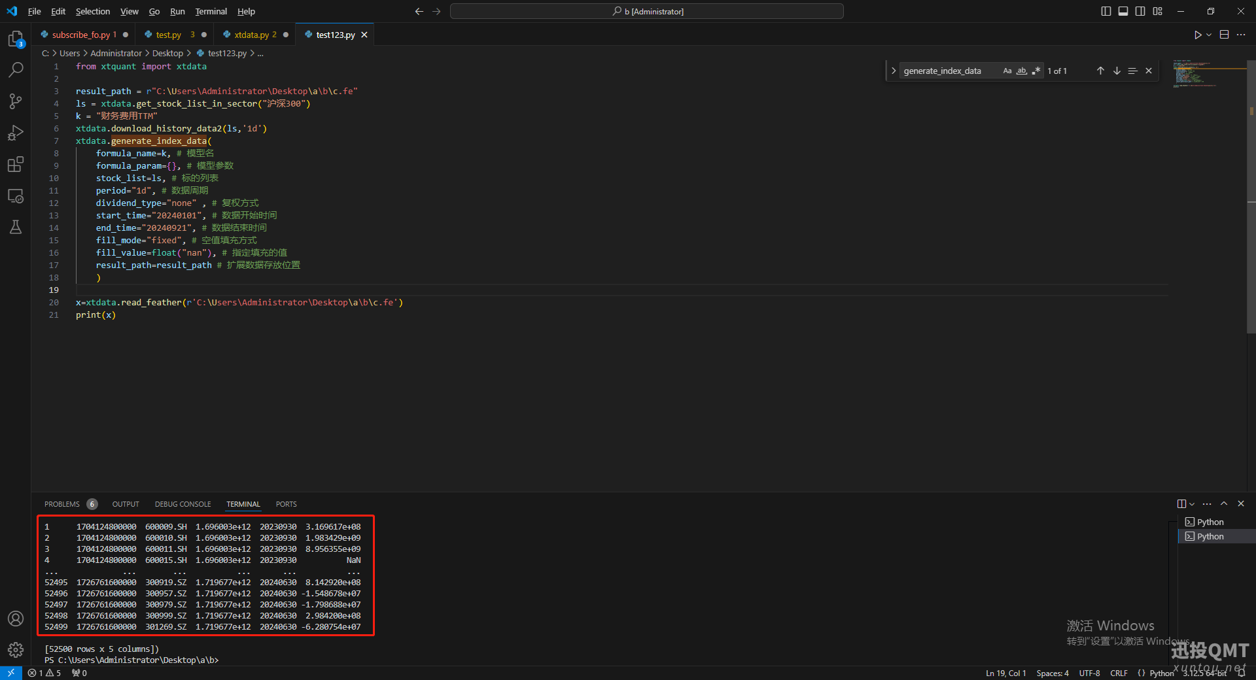Image resolution: width=1256 pixels, height=680 pixels.
Task: Open the Testing flask view
Action: coord(16,227)
